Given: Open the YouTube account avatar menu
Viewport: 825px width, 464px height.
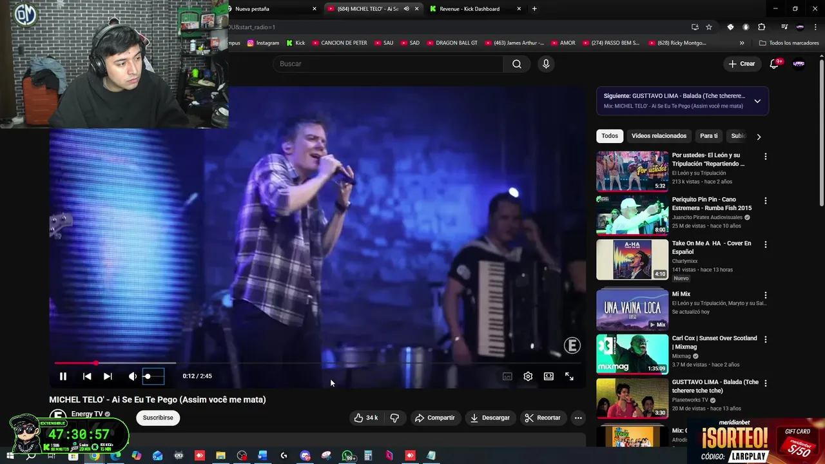Looking at the screenshot, I should pos(799,64).
